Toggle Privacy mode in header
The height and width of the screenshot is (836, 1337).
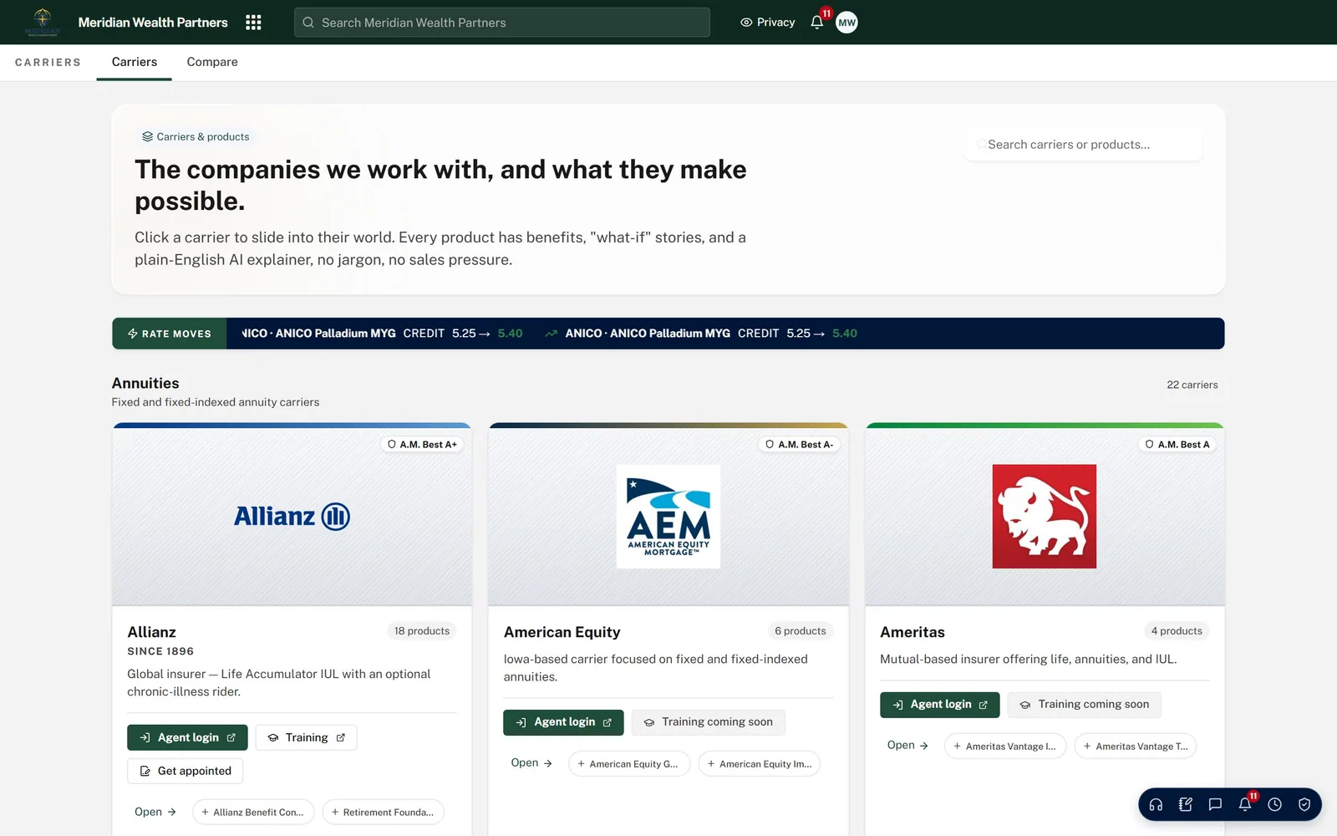pyautogui.click(x=767, y=23)
